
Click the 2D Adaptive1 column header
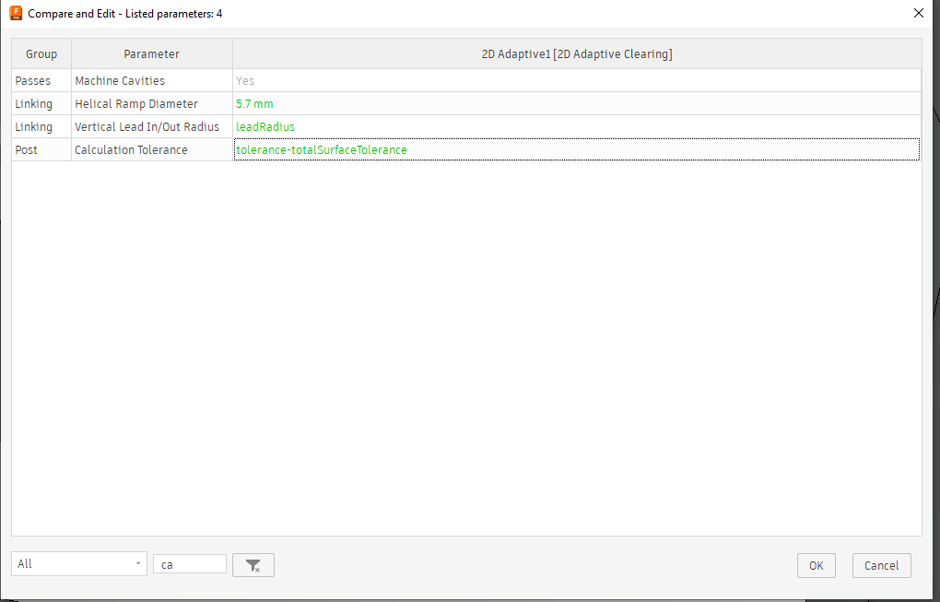pos(577,53)
